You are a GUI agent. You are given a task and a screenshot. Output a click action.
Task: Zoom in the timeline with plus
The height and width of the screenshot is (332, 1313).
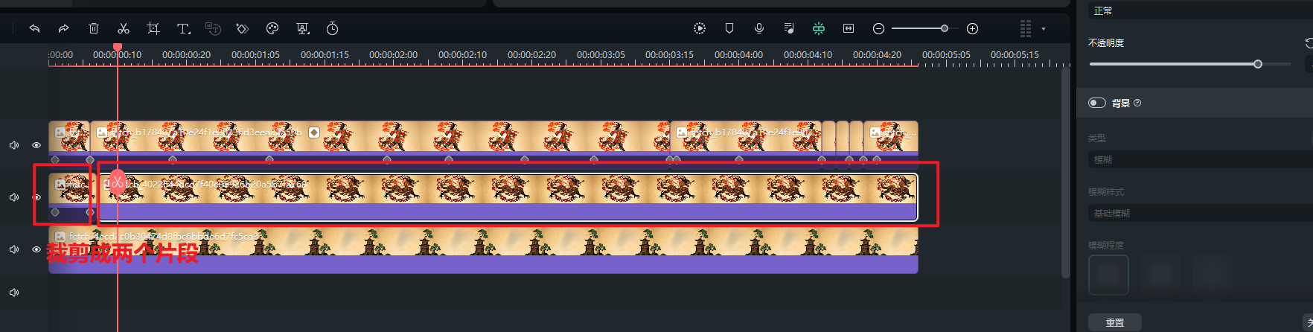tap(972, 28)
